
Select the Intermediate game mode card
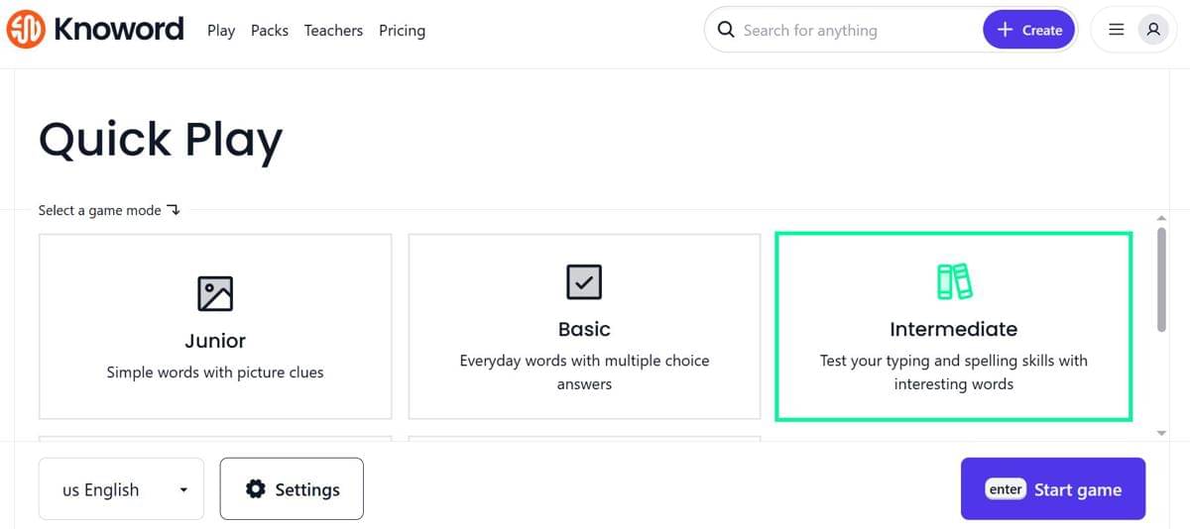click(x=953, y=326)
